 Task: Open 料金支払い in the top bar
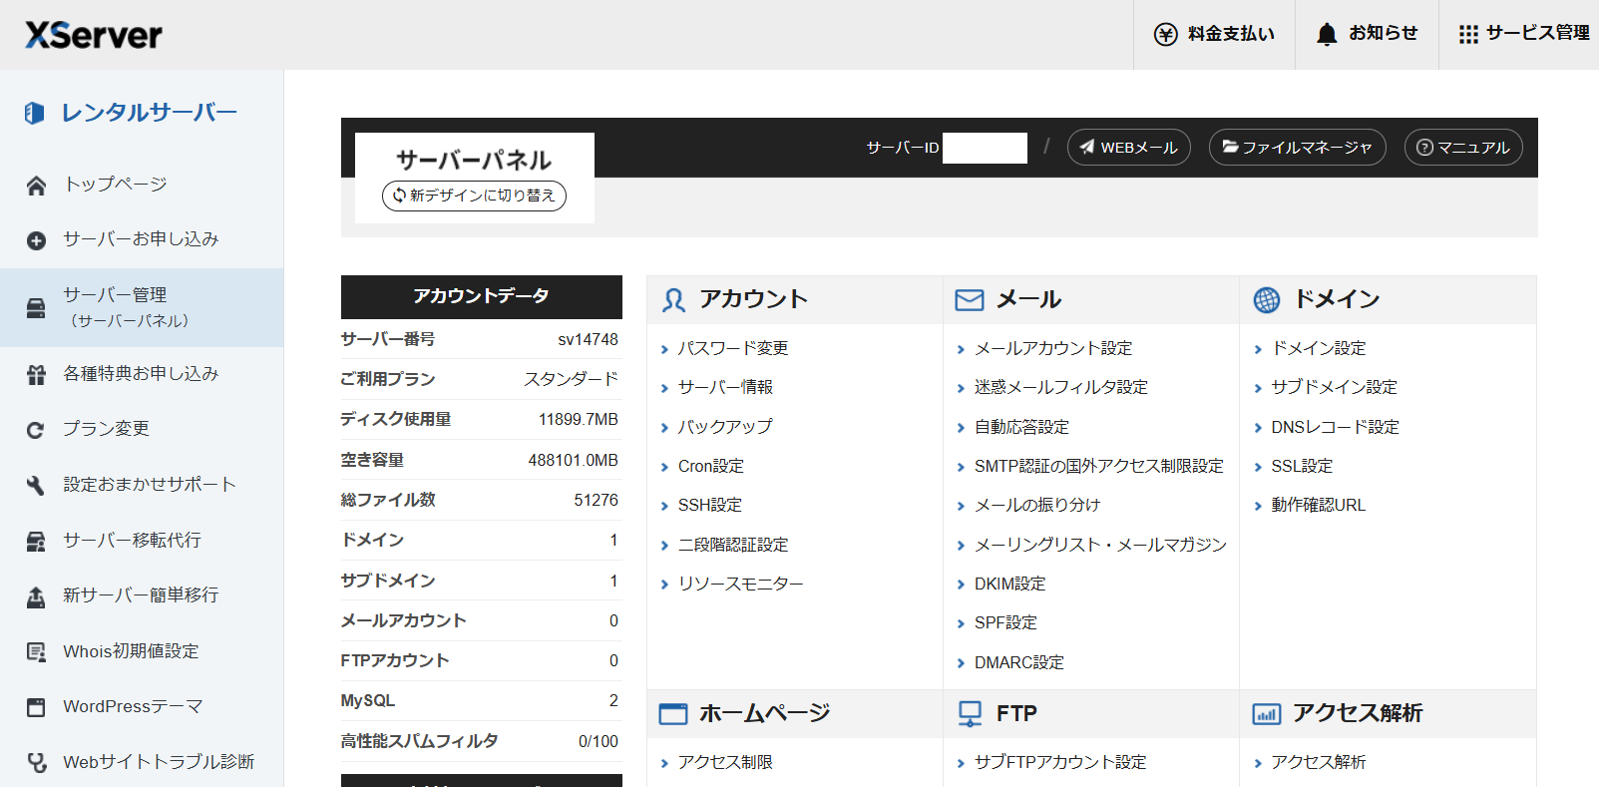click(1214, 34)
